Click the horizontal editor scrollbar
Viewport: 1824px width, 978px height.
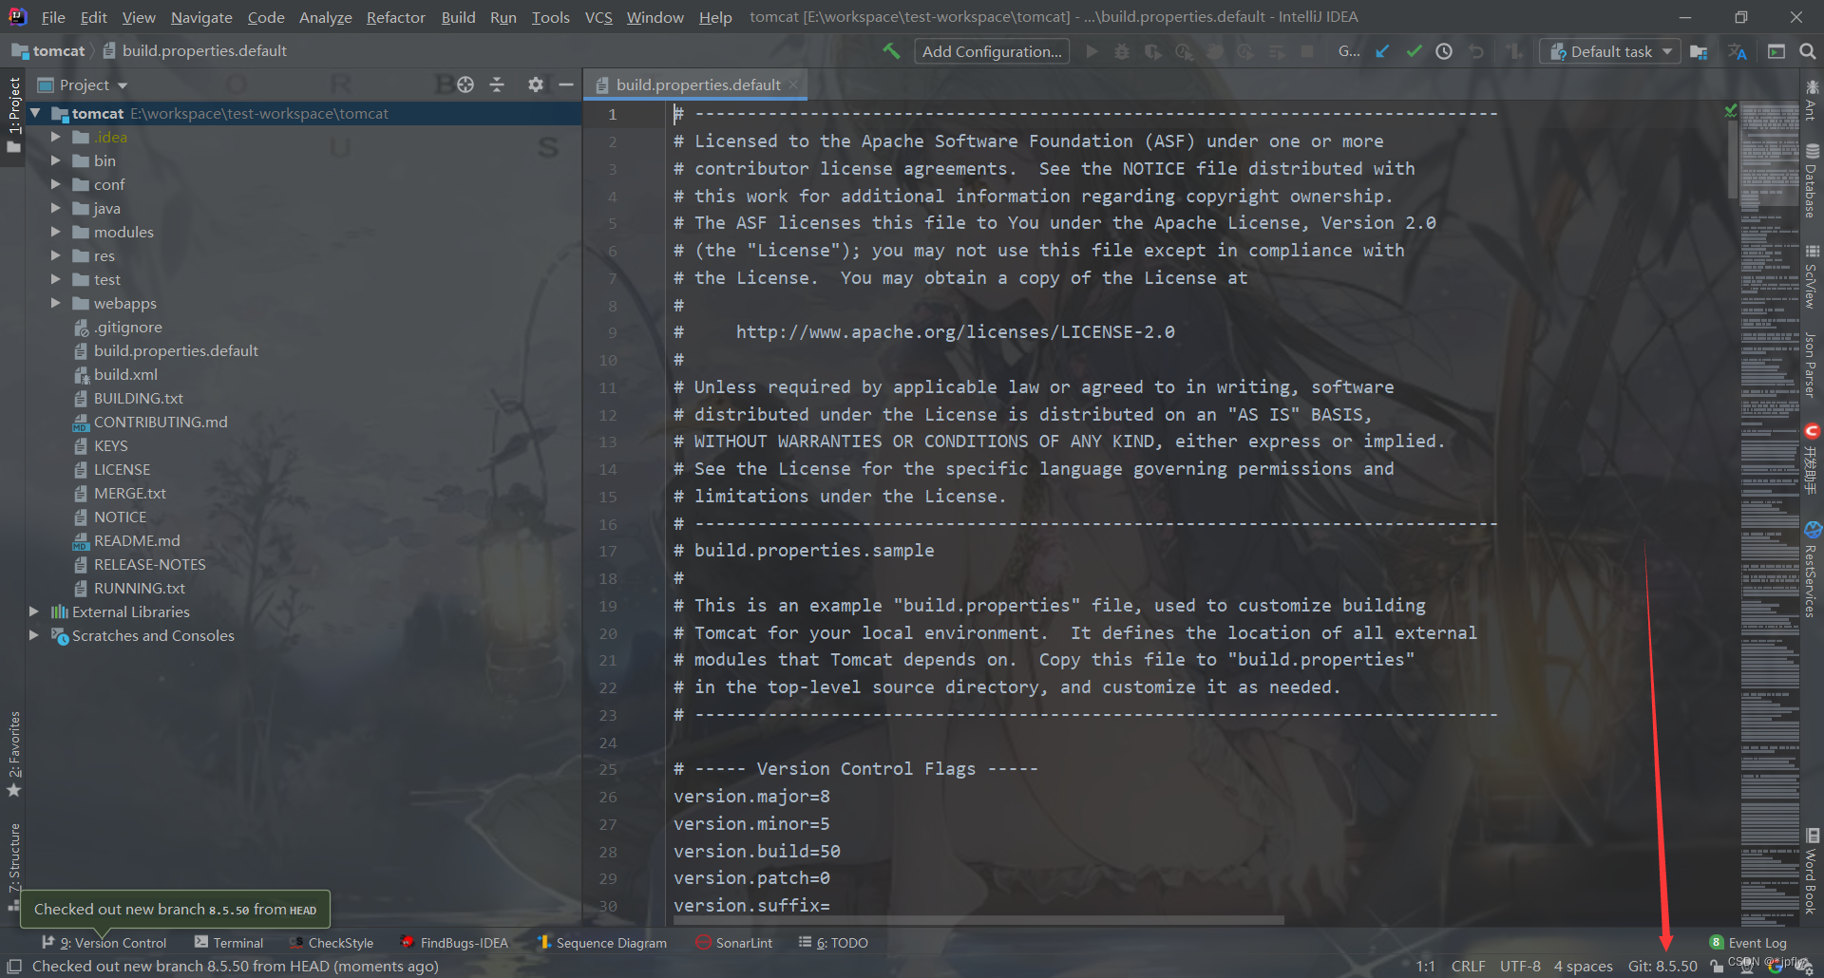tap(978, 919)
